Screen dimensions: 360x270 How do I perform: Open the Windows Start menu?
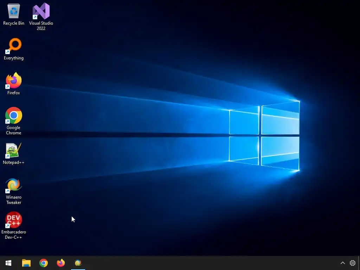click(x=8, y=263)
